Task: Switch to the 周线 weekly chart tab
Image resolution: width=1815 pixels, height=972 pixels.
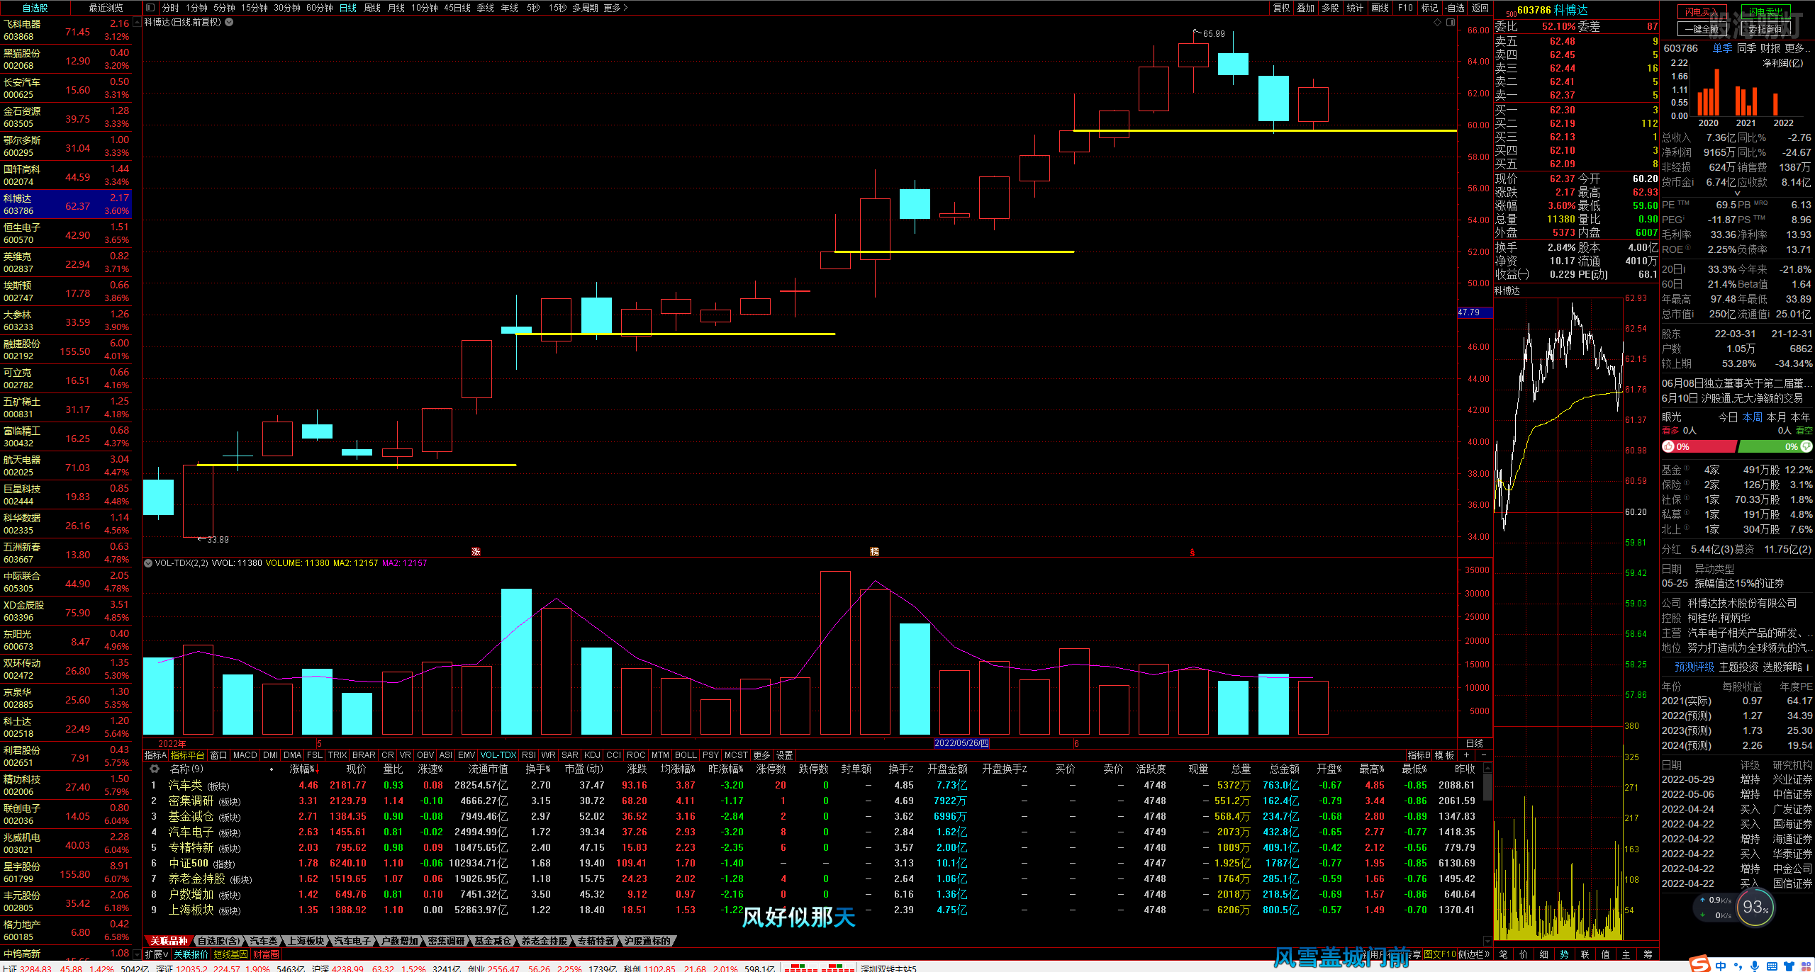Action: pos(372,8)
